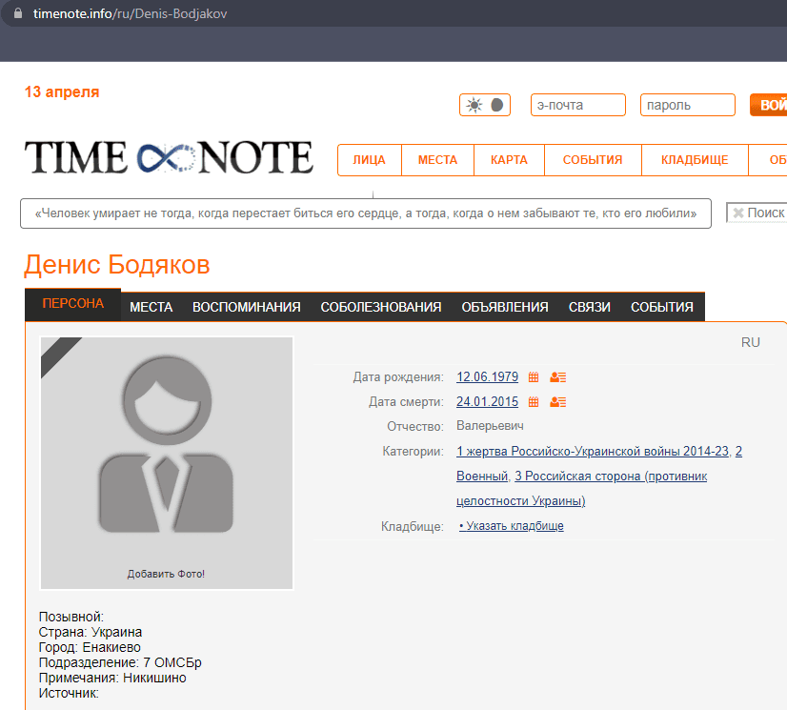
Task: Click placeholder photo Добавить Фото
Action: (x=167, y=463)
